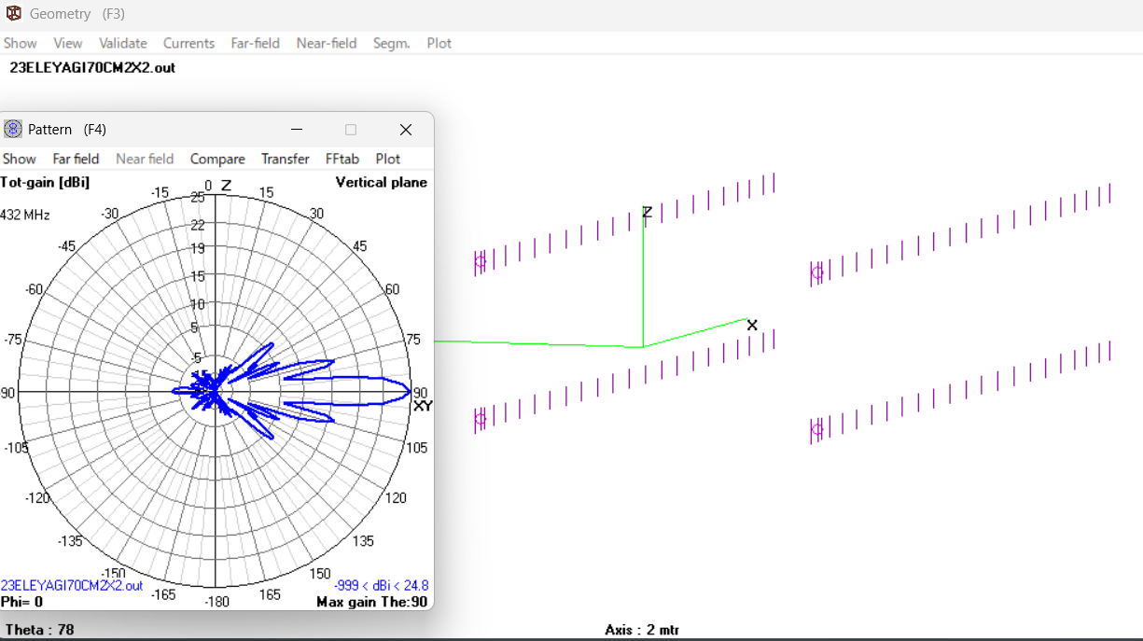
Task: Open the Compare menu
Action: (x=217, y=159)
